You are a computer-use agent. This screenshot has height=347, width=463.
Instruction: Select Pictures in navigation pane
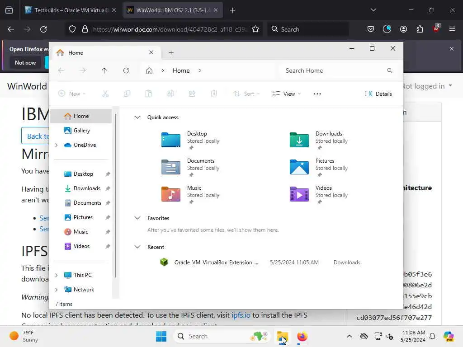81,217
